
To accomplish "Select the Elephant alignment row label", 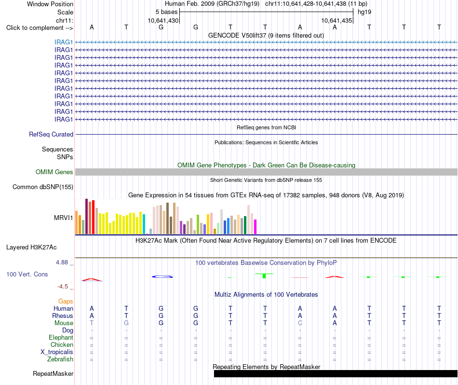I will (61, 337).
